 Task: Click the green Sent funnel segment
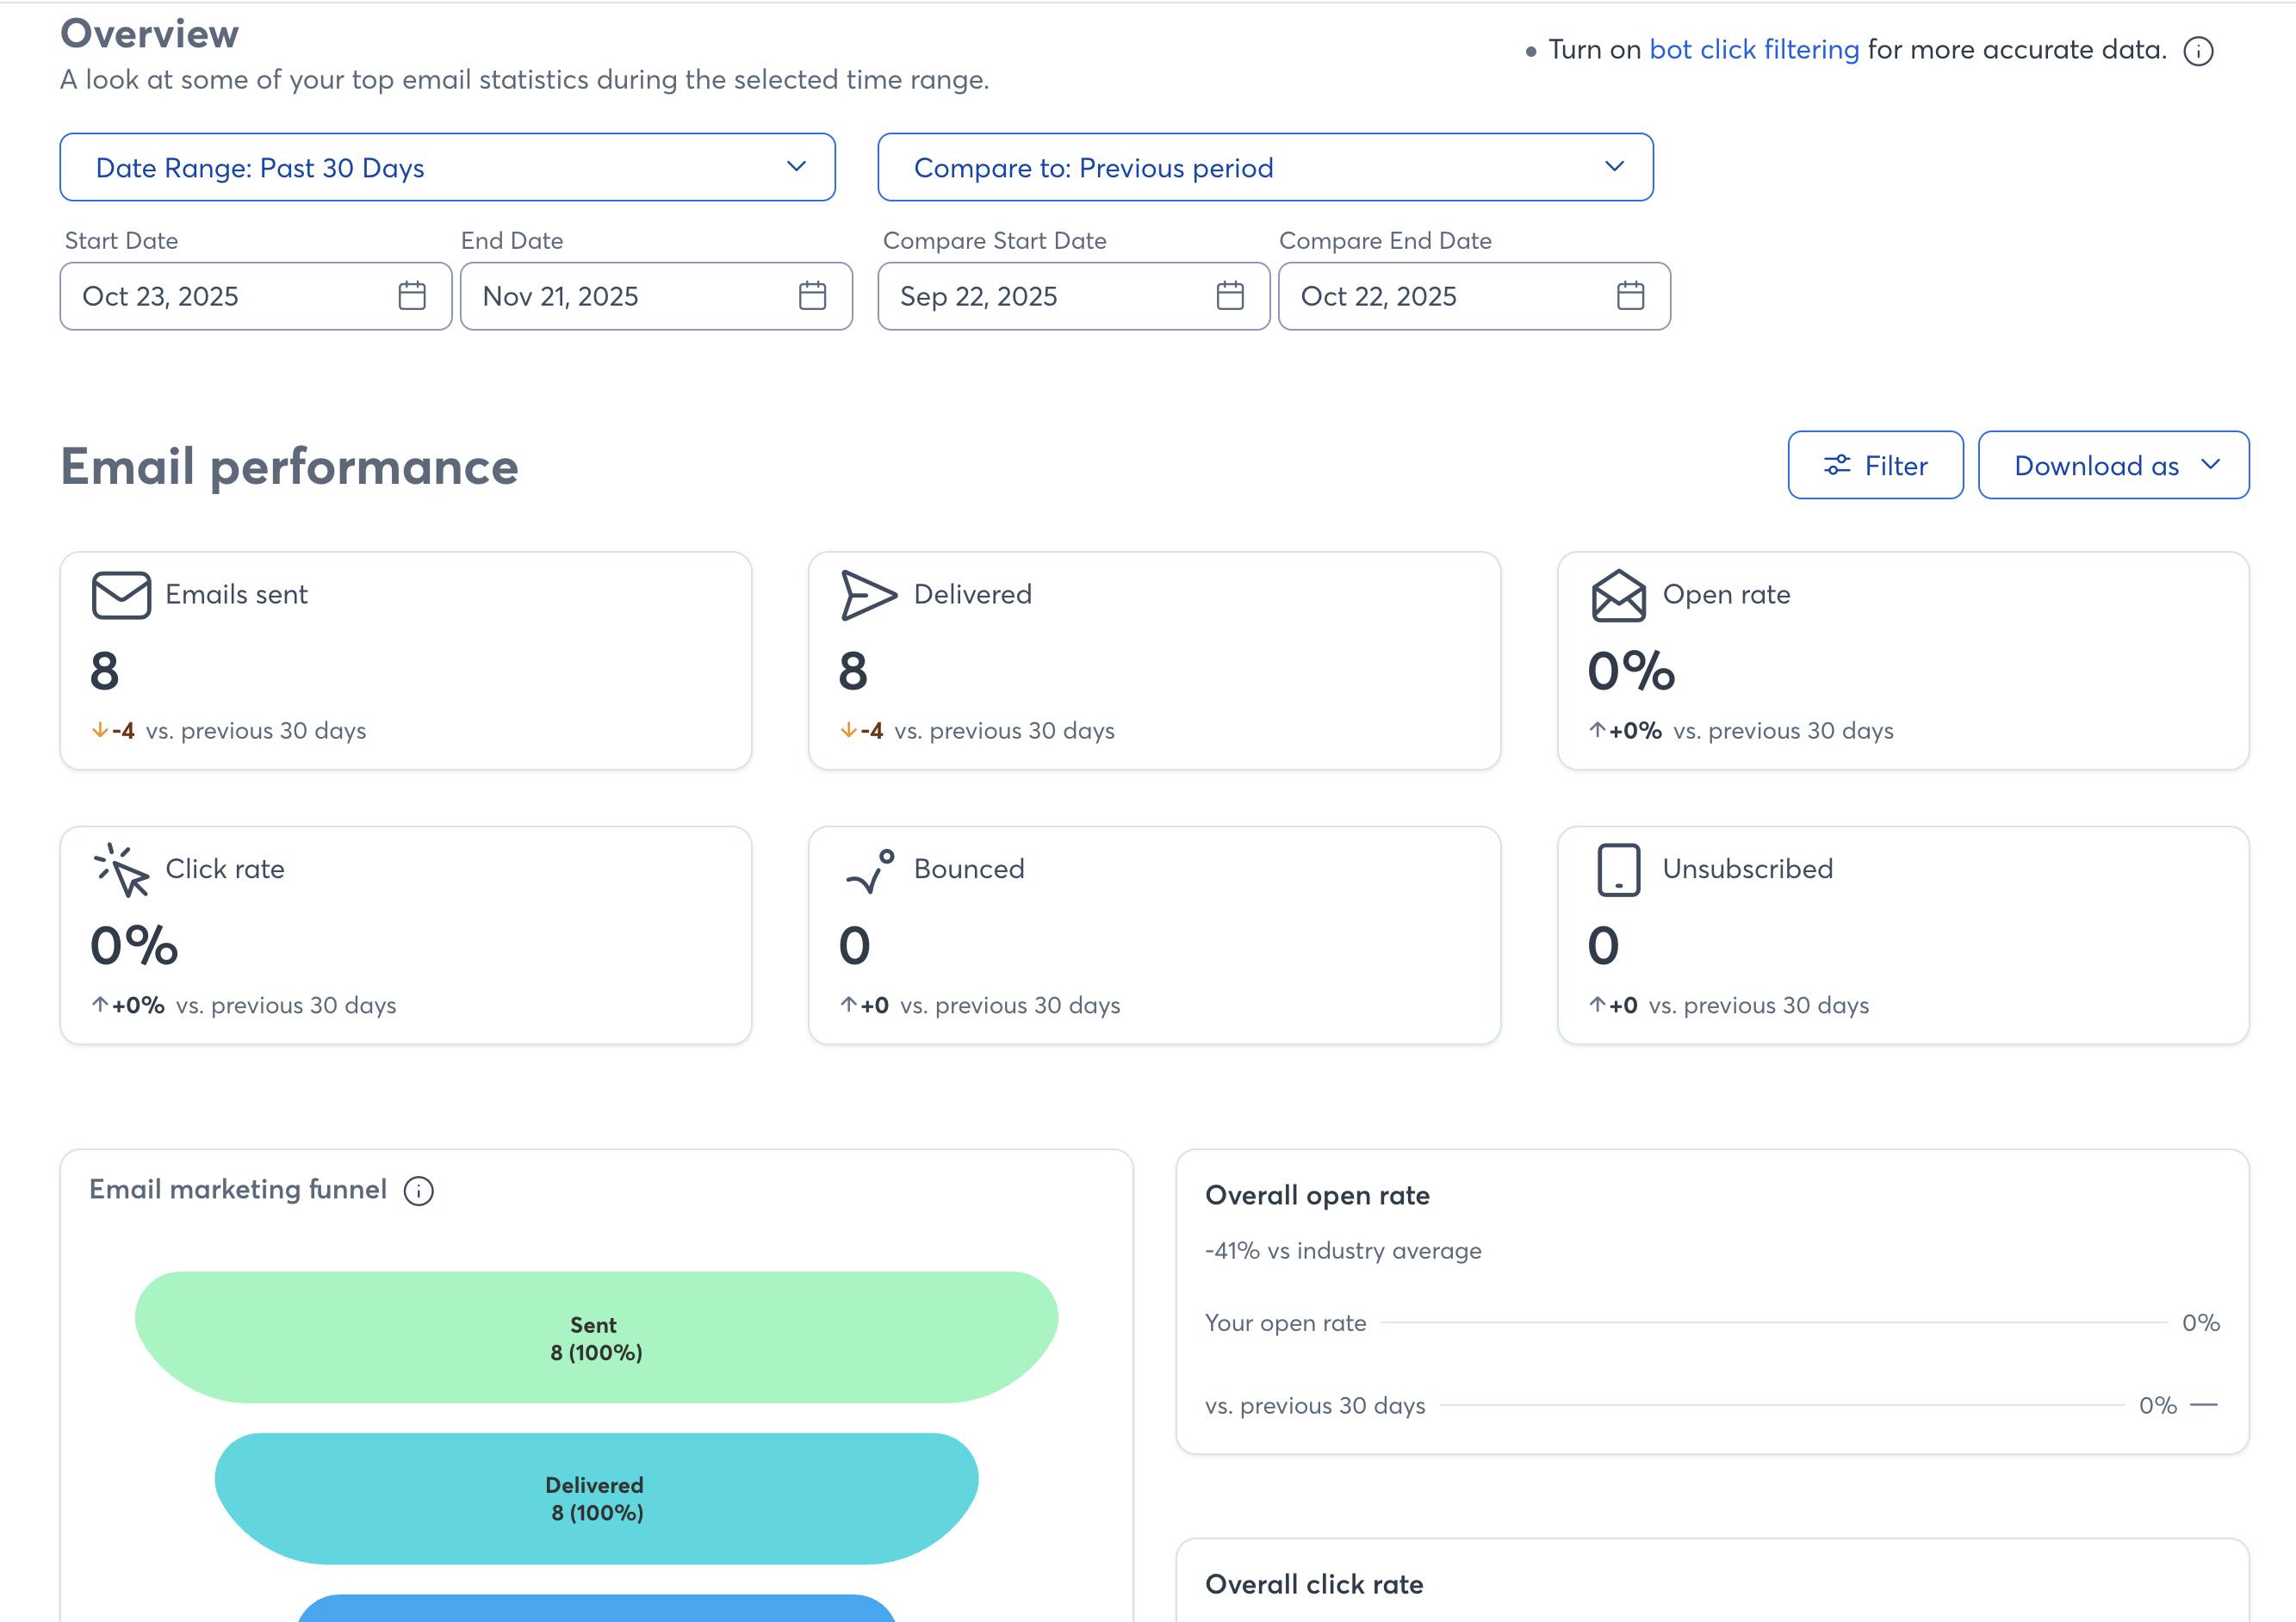596,1337
